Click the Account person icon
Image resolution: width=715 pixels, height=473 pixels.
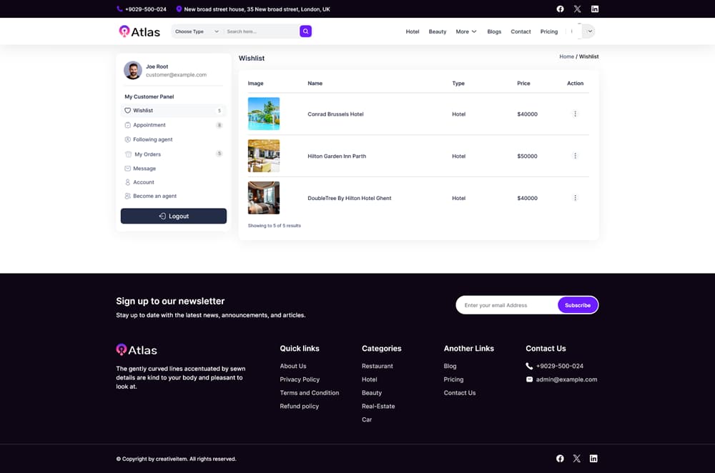click(128, 181)
